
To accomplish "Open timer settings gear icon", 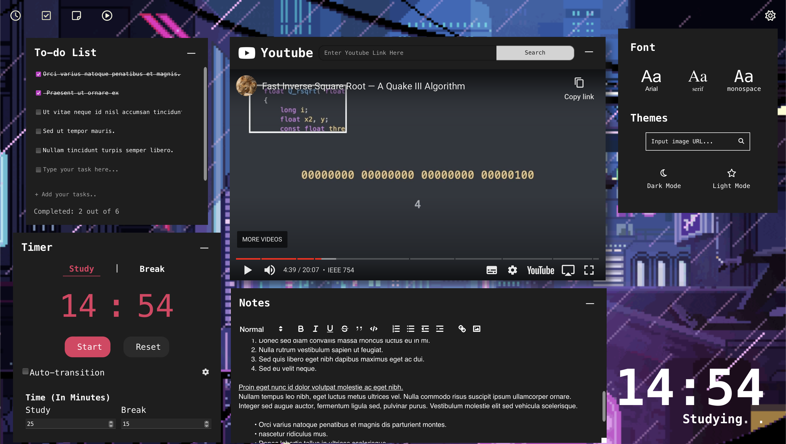I will pyautogui.click(x=205, y=372).
